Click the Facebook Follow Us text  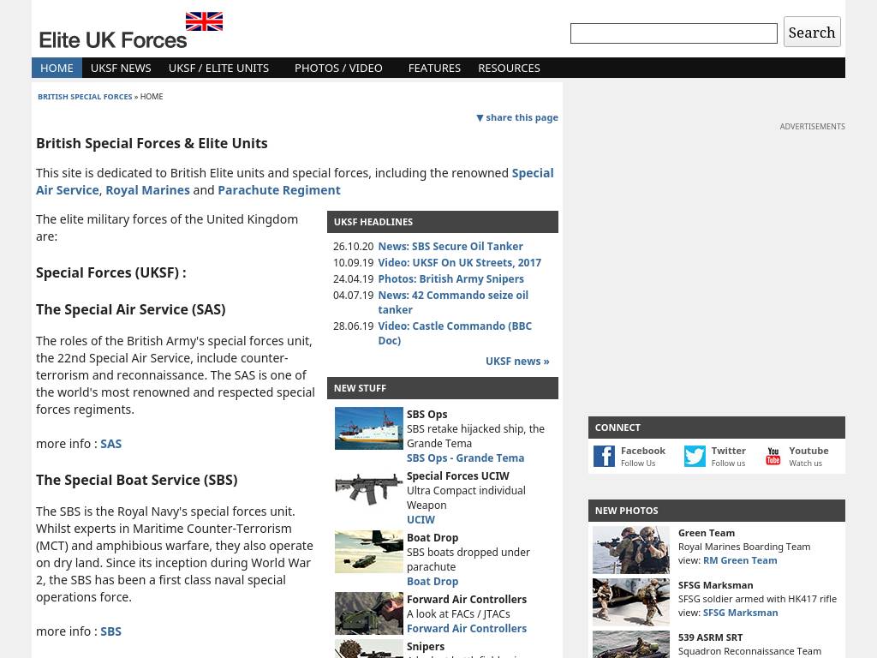[637, 464]
